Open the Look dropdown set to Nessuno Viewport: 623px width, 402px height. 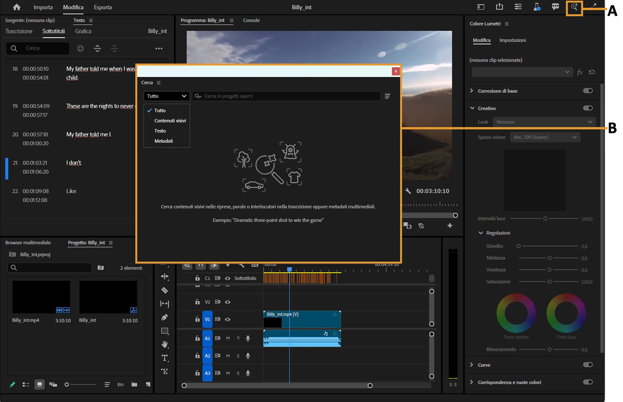click(544, 122)
